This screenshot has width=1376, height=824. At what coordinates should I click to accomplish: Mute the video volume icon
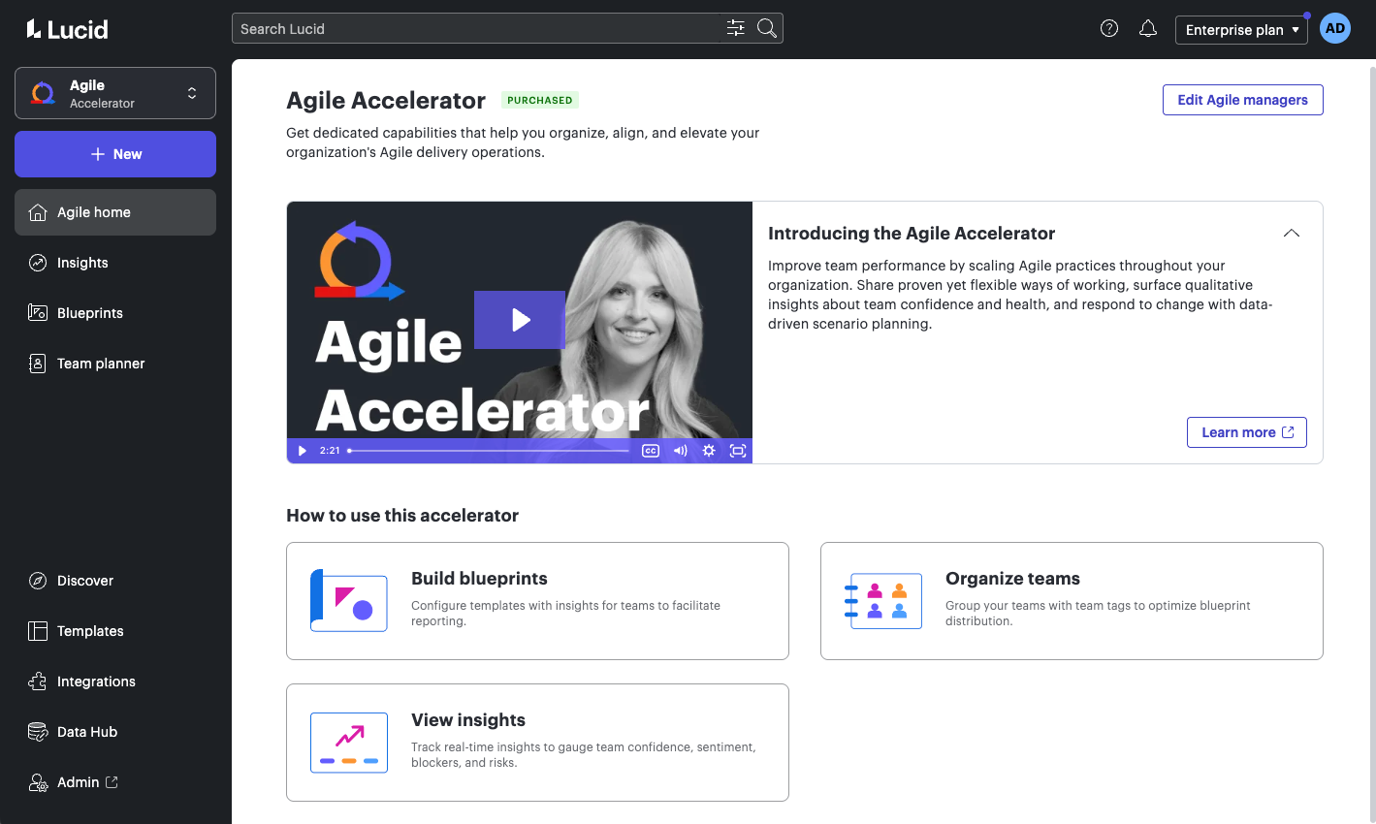(680, 451)
